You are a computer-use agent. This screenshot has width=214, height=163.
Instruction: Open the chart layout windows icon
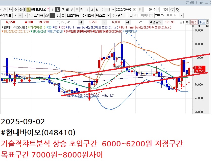coord(47,15)
